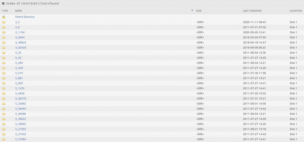Sort listing by Size column header
304x142 pixels.
199,11
